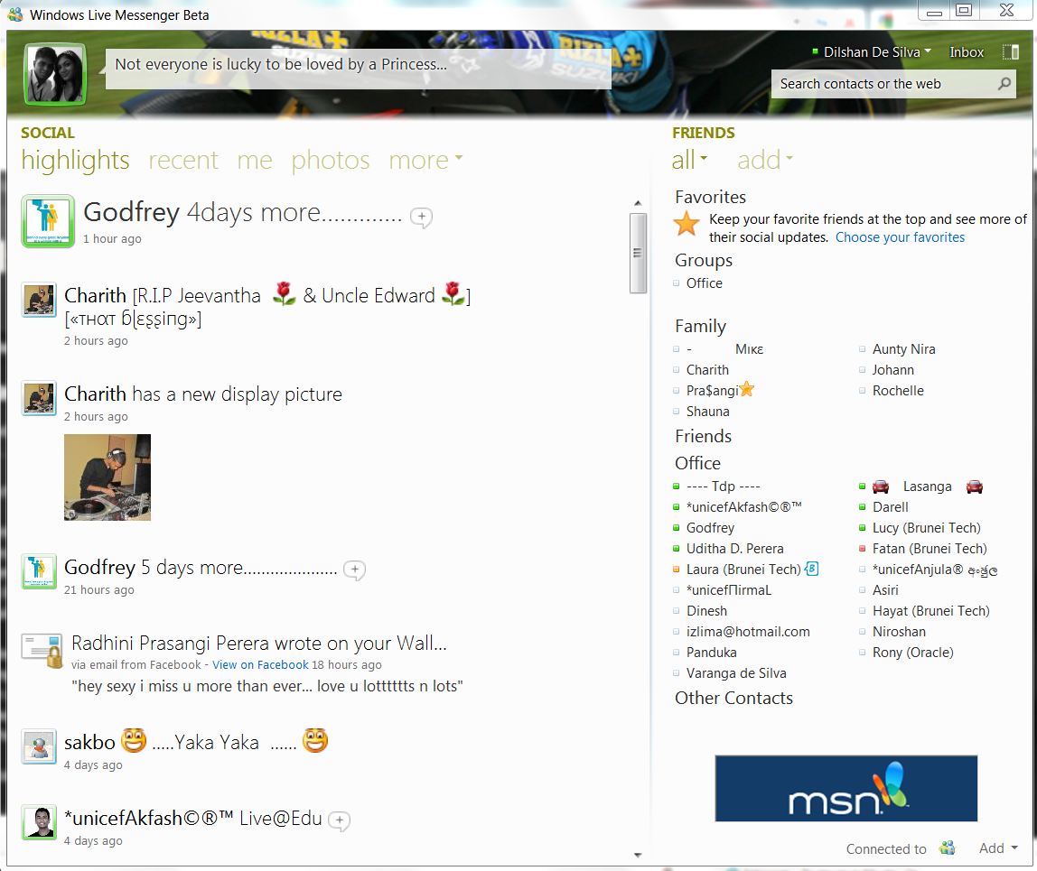Screen dimensions: 1037x871
Task: Click the connected services icon
Action: coord(947,848)
